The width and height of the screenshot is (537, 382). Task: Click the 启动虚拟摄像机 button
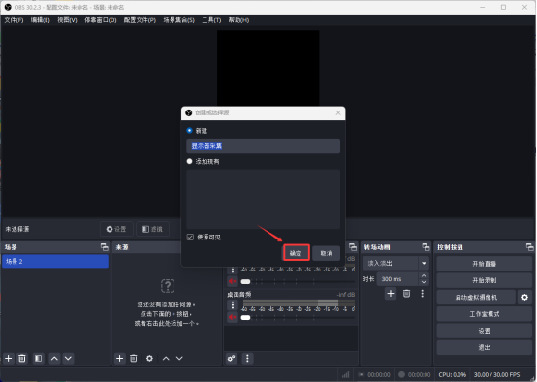pyautogui.click(x=476, y=297)
